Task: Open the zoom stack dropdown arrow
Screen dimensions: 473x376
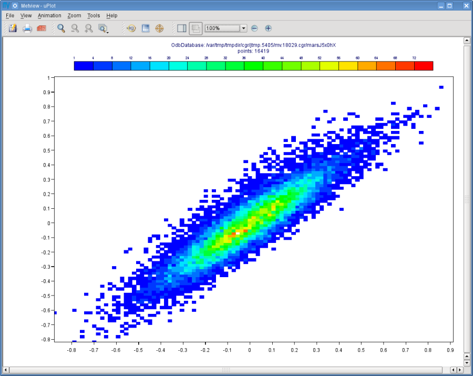Action: tap(103, 28)
